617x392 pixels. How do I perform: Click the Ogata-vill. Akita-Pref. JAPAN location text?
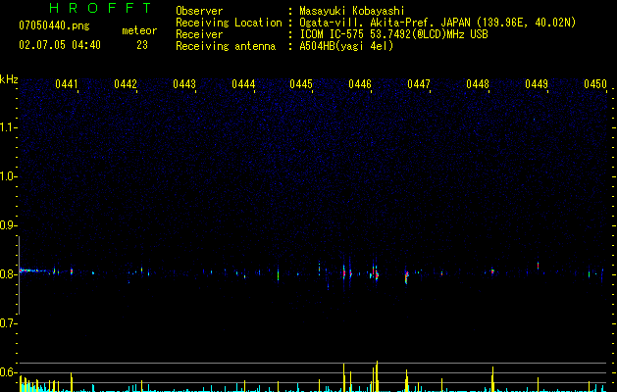[437, 23]
